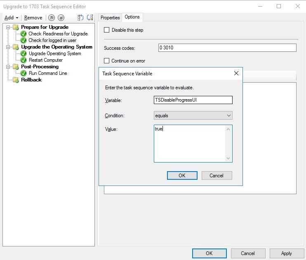Screen dimensions: 306x260
Task: Select the Prepare for Upgrade group label
Action: click(45, 27)
